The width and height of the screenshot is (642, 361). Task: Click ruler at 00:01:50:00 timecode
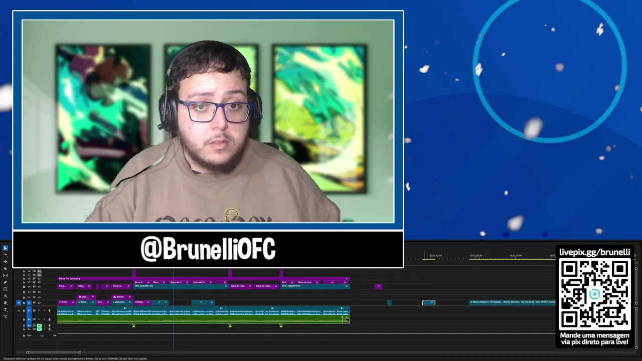(x=475, y=256)
